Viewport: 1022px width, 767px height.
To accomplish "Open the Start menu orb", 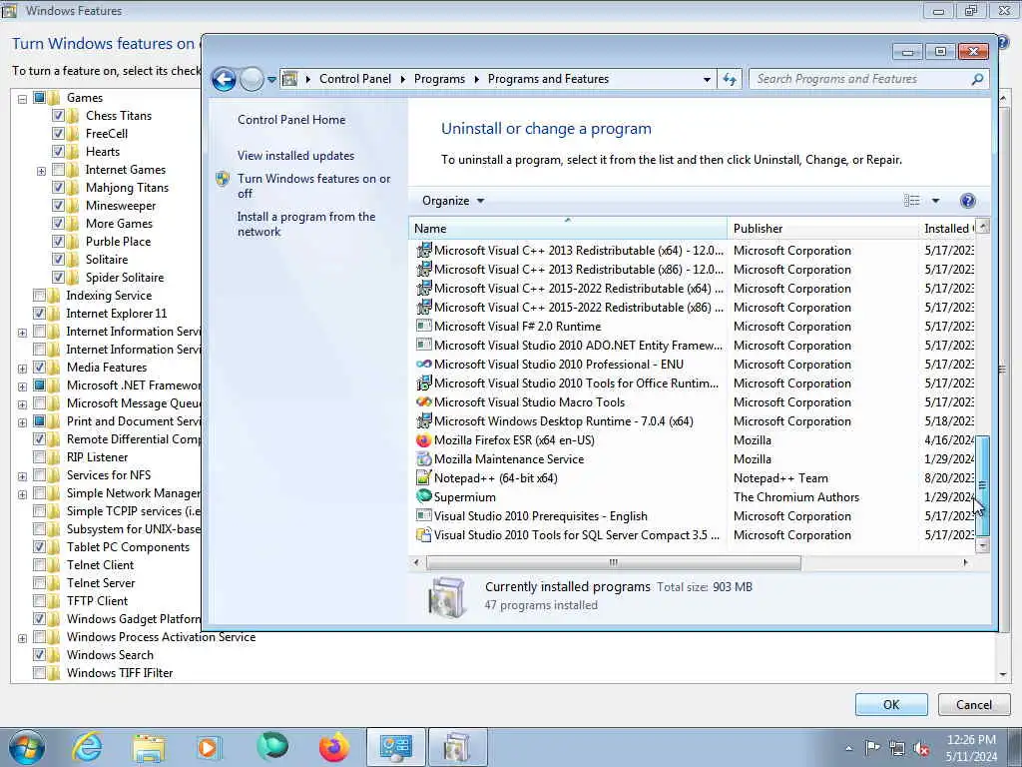I will click(26, 747).
